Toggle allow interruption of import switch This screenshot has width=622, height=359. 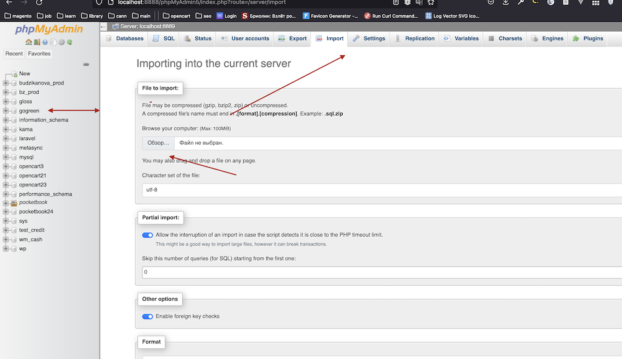[x=147, y=235]
